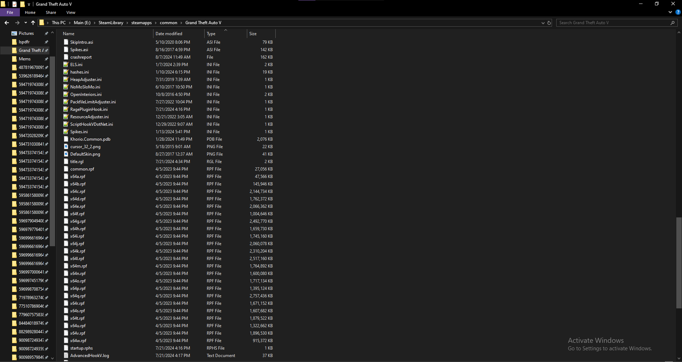Expand the chevron after Main (E:) breadcrumb
This screenshot has width=682, height=362.
click(x=94, y=23)
